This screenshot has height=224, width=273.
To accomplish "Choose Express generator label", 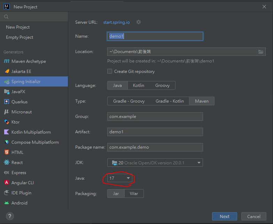I will click(19, 172).
